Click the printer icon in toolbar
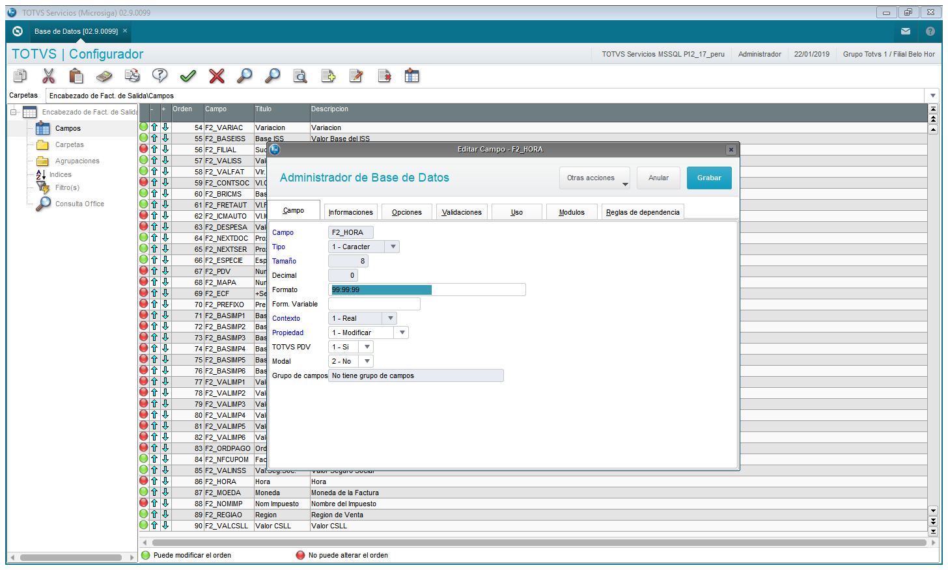 pos(132,76)
